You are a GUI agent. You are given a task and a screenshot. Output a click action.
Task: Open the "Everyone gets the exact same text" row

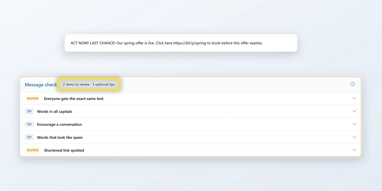[x=191, y=98]
